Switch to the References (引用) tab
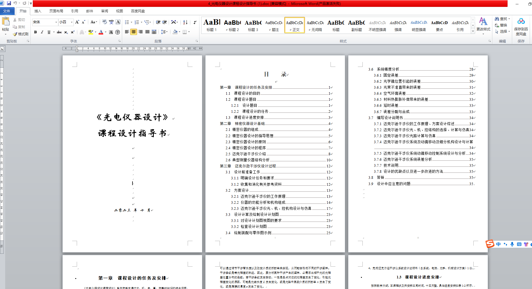This screenshot has width=532, height=289. (74, 11)
